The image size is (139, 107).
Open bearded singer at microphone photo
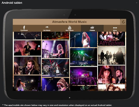27,66
